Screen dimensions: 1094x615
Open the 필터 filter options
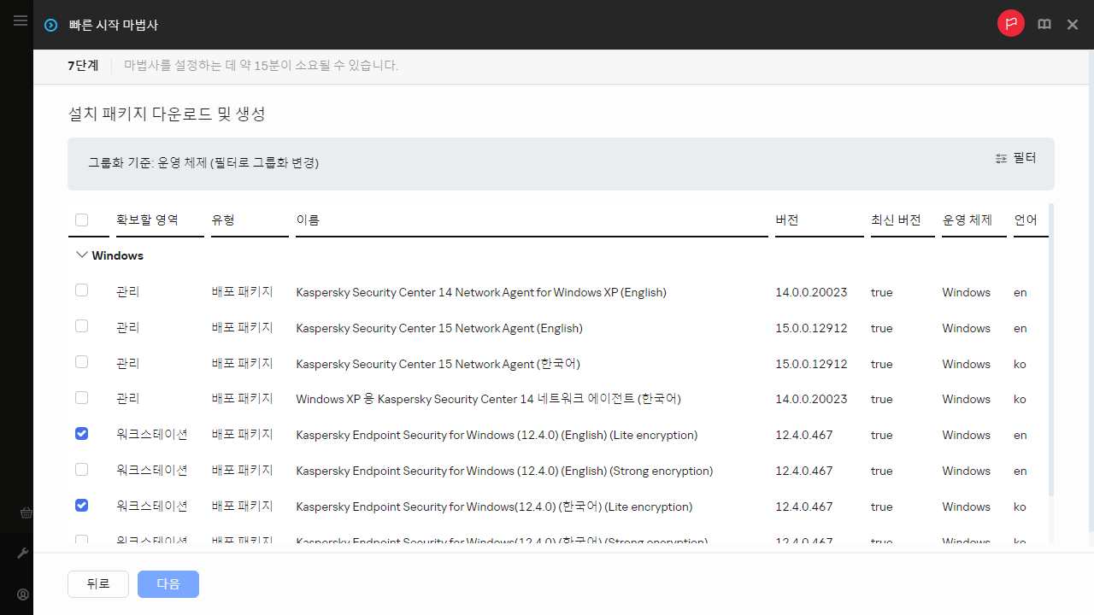pos(1016,158)
